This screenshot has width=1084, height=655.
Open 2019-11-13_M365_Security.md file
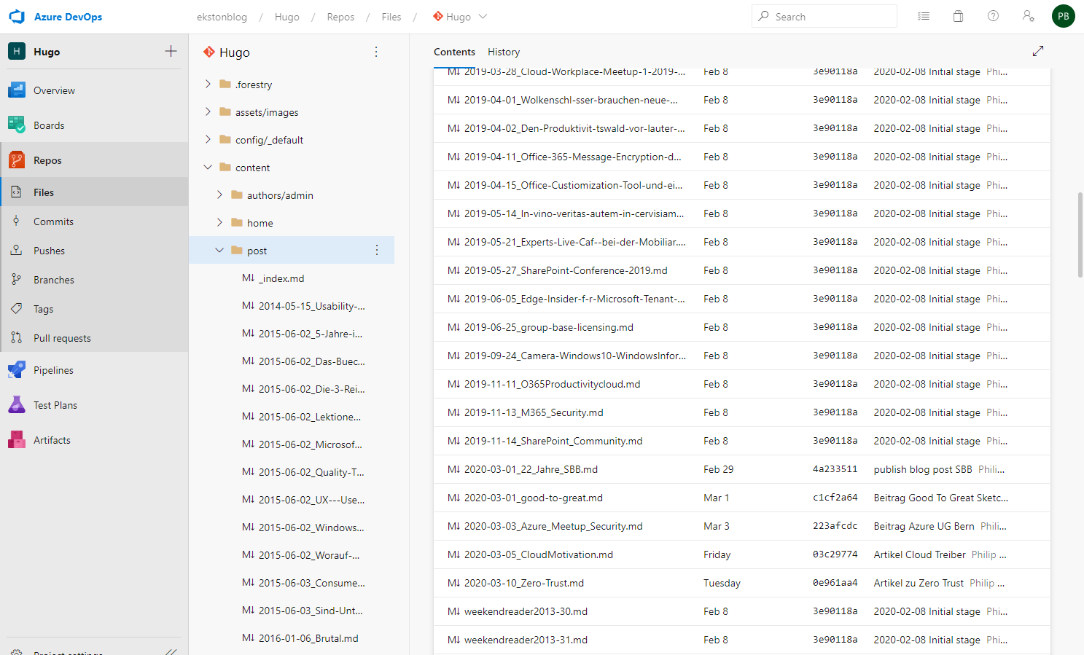click(x=534, y=412)
